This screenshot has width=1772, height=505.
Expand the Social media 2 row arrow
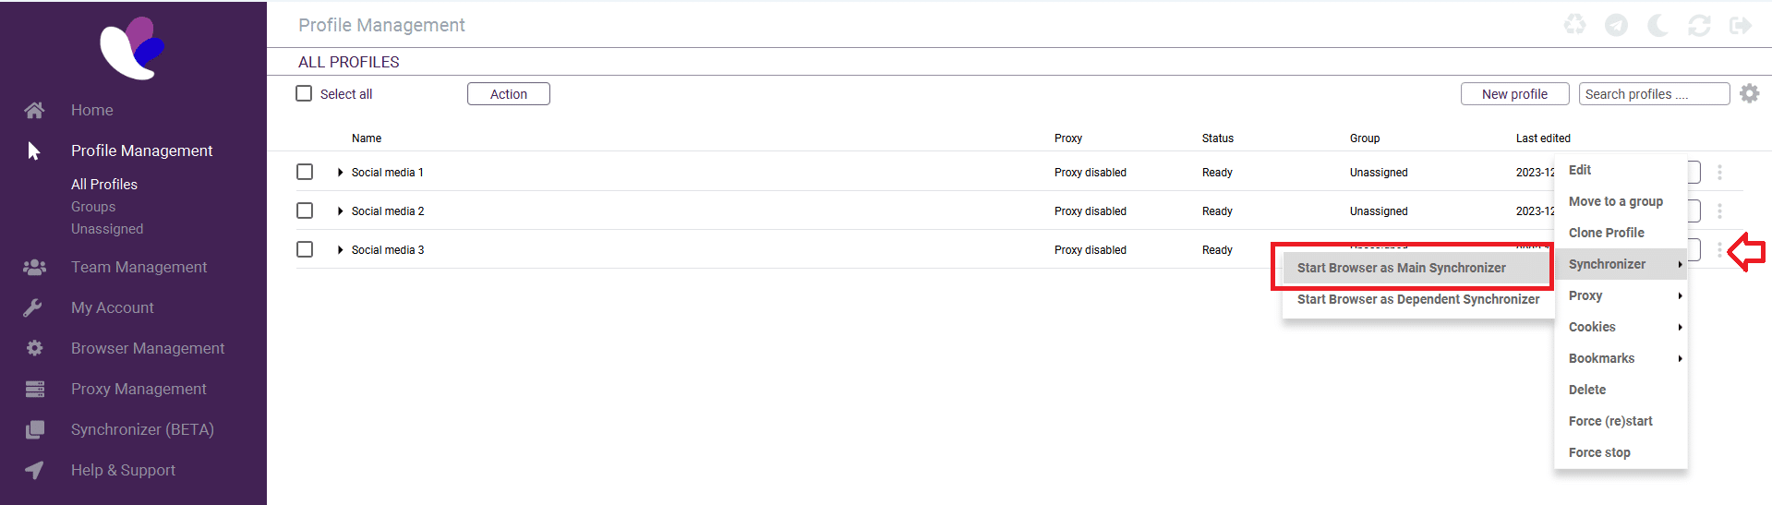coord(341,211)
